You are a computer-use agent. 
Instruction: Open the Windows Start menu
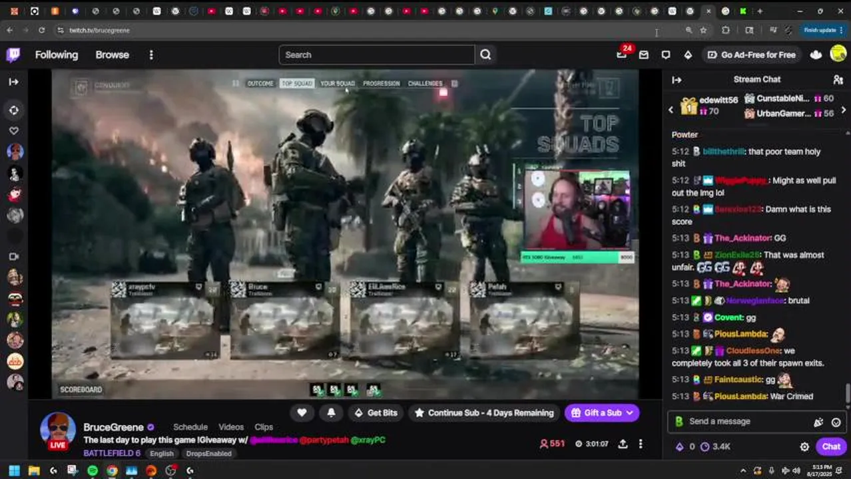pos(14,471)
